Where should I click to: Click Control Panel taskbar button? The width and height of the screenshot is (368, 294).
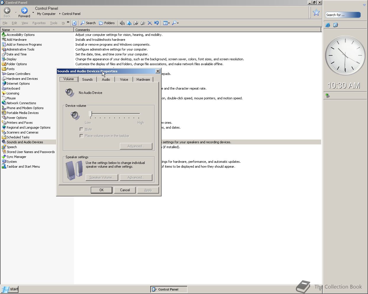click(x=169, y=289)
